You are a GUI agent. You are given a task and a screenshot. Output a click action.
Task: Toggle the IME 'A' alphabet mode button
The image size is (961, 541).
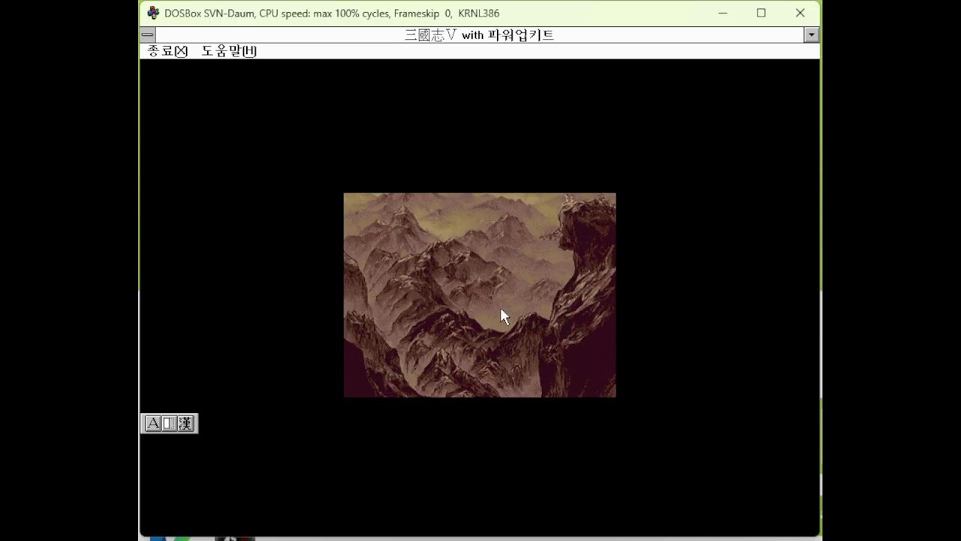click(152, 424)
